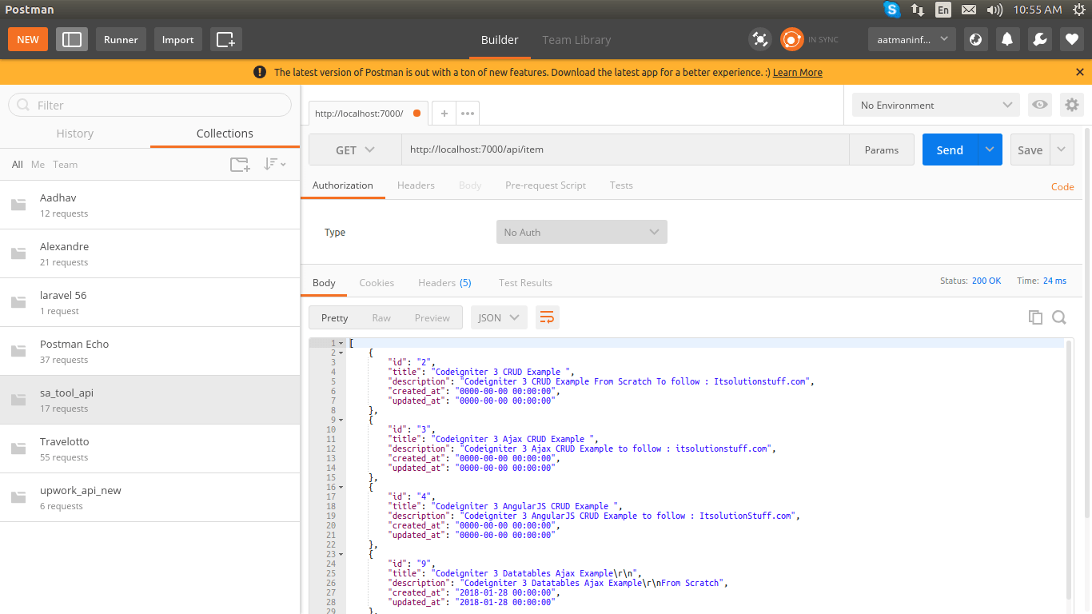Image resolution: width=1092 pixels, height=614 pixels.
Task: Toggle line wrap in response viewer
Action: click(x=547, y=317)
